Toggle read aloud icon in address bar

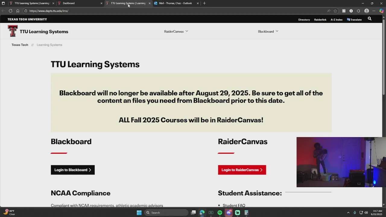click(329, 11)
